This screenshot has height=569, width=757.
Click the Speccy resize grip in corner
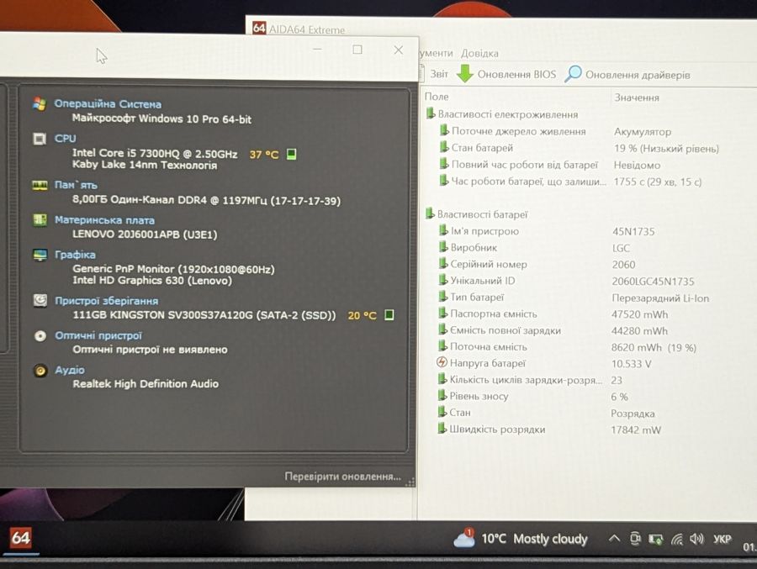tap(410, 482)
